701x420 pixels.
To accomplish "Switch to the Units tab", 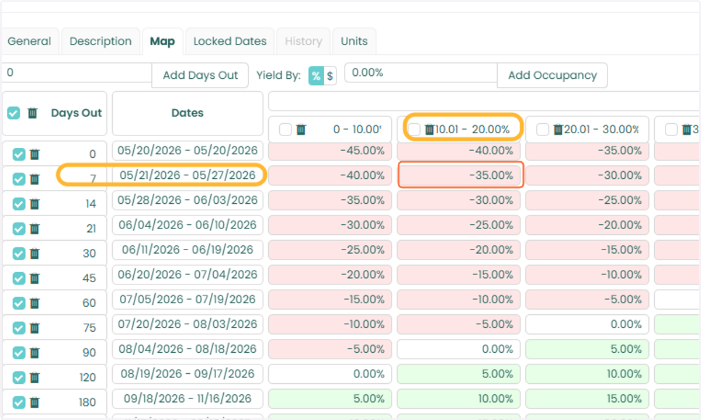I will [354, 41].
